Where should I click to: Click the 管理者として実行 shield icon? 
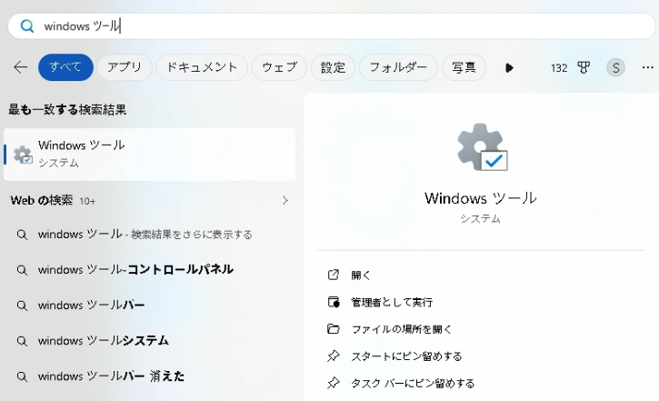(x=334, y=302)
